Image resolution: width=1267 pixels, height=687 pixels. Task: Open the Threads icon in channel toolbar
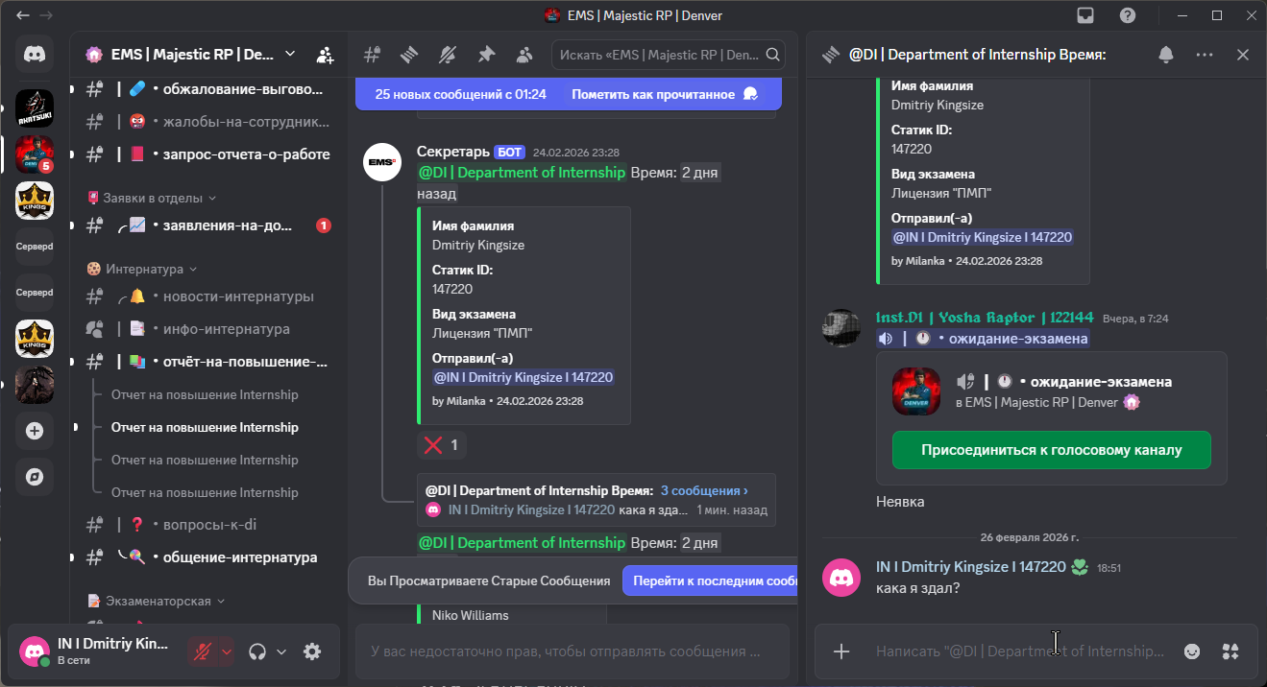[410, 55]
